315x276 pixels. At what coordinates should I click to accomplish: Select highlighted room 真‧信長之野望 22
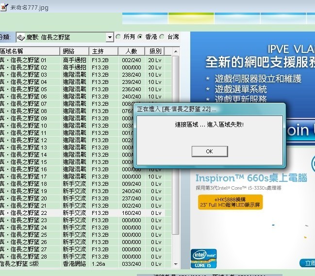(83, 213)
